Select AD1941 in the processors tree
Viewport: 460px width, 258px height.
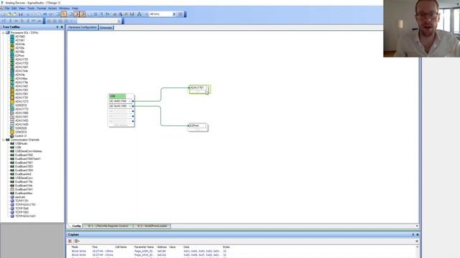(x=20, y=40)
